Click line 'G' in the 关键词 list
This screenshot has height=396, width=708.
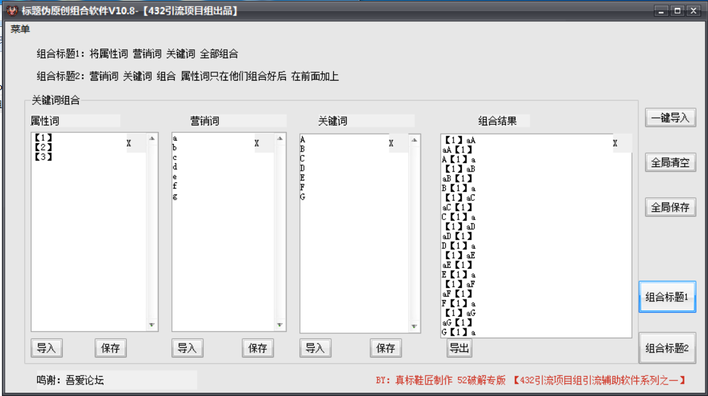point(303,197)
